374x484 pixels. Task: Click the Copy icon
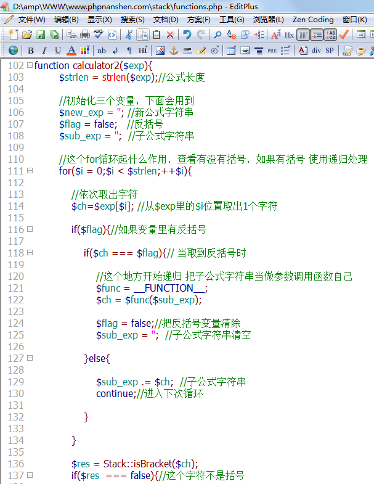(143, 35)
